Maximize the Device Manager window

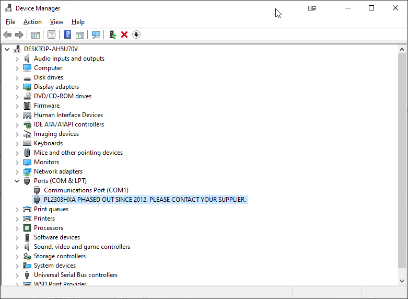371,8
